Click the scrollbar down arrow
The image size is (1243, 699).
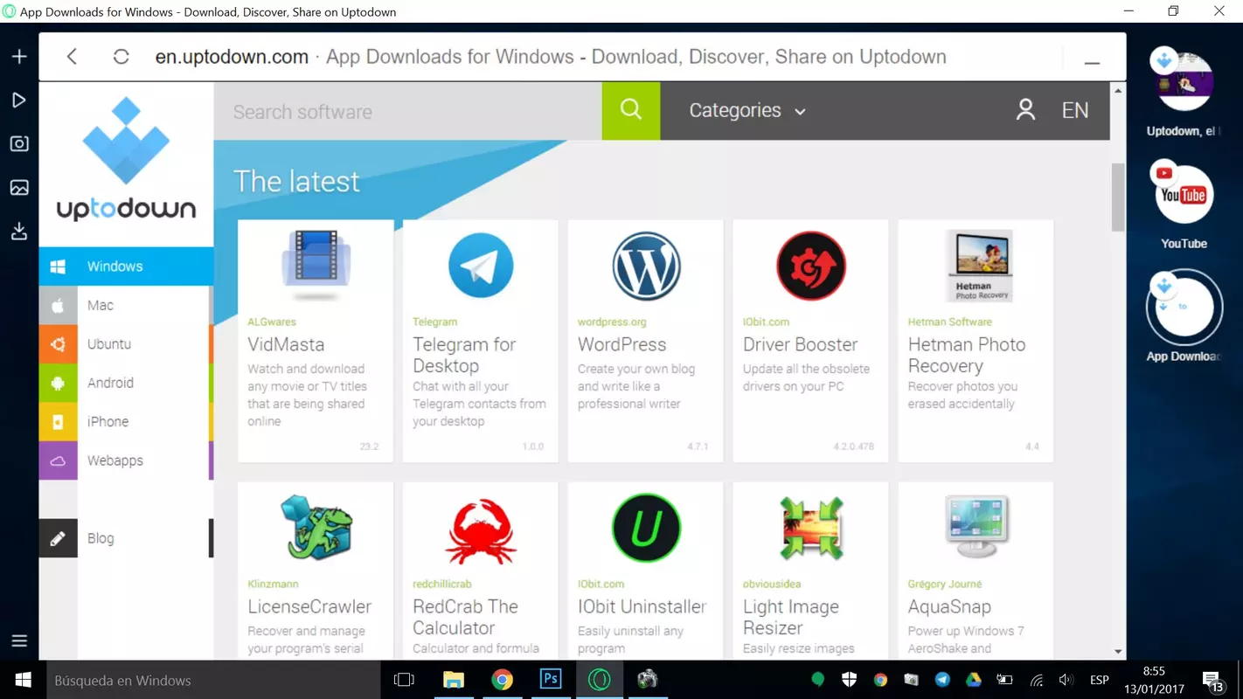click(x=1118, y=651)
